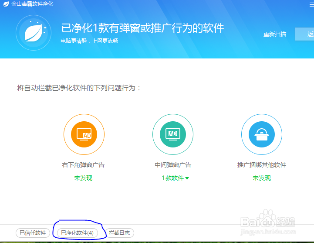The height and width of the screenshot is (243, 314).
Task: Click 未发现 under 右下角弹窗广告
Action: 83,178
